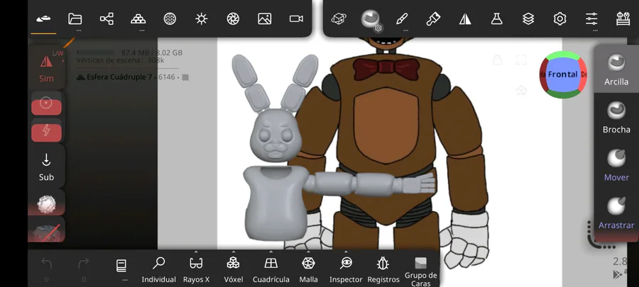Viewport: 639px width, 287px height.
Task: Select the Esfera Cuádruple 7 object row
Action: (133, 77)
